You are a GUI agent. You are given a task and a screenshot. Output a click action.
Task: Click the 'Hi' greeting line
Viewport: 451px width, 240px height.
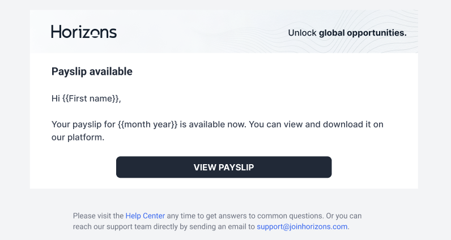pos(86,98)
